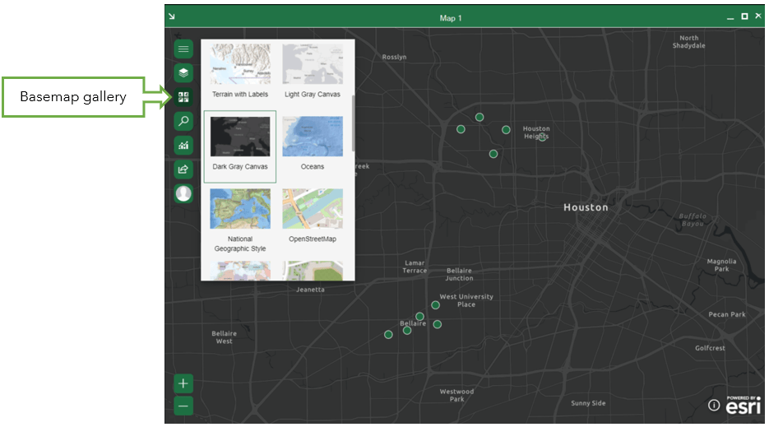Screen dimensions: 769x427
Task: Click the 'National Geographic Style' caption
Action: (240, 244)
